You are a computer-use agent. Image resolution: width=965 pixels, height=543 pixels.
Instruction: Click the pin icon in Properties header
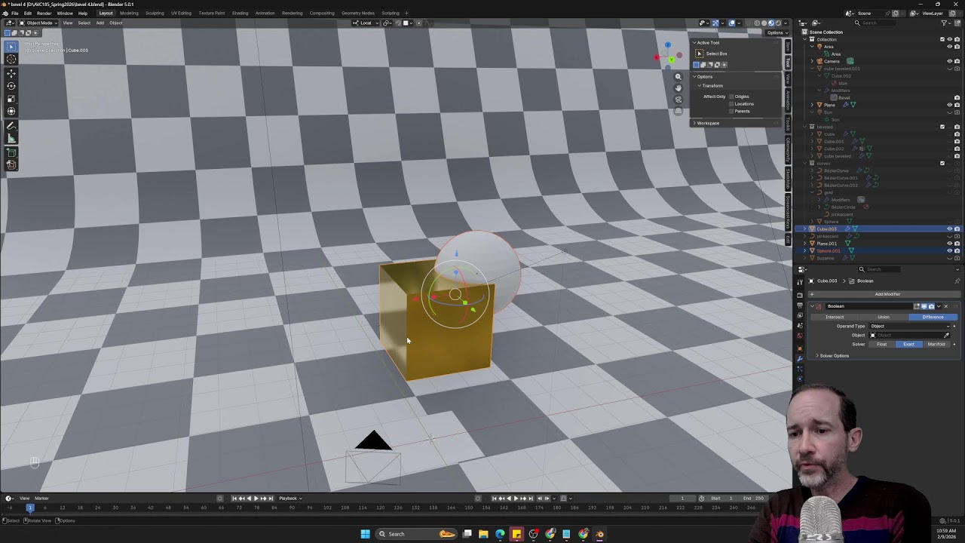[x=957, y=281]
